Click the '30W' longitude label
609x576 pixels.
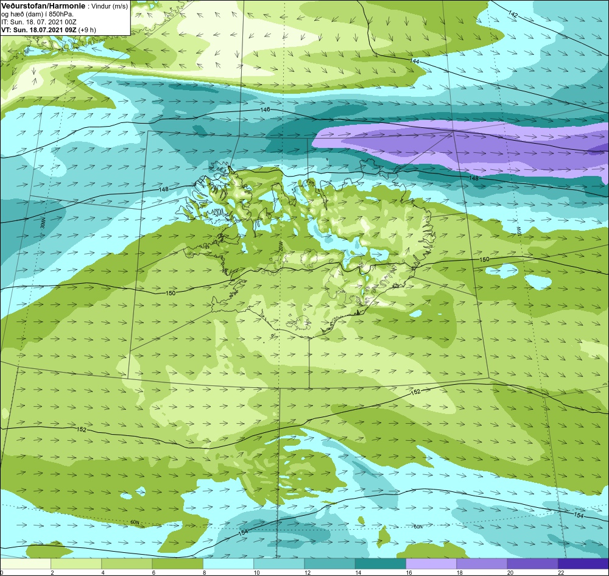click(x=43, y=223)
